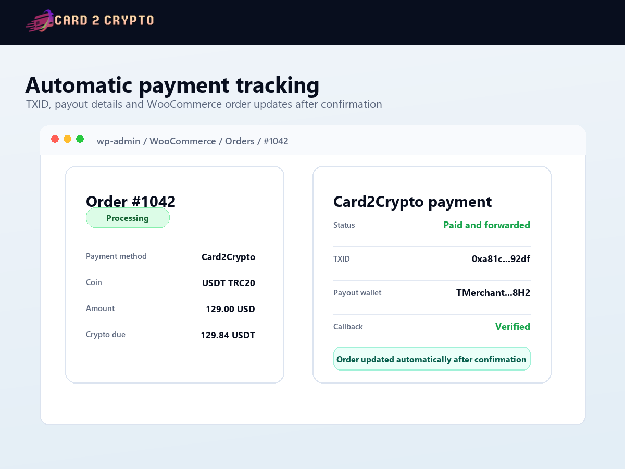Click the yellow minimize window dot
Viewport: 625px width, 469px height.
coord(67,139)
